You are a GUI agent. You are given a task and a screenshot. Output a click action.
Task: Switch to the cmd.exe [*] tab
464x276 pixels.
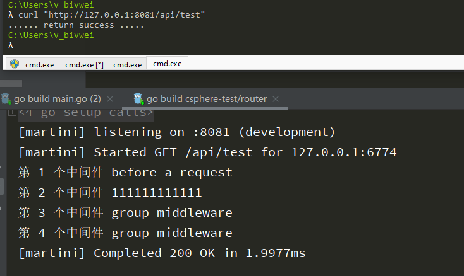84,64
